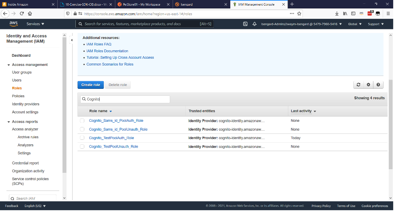Open the AWS CloudShell icon

[245, 24]
